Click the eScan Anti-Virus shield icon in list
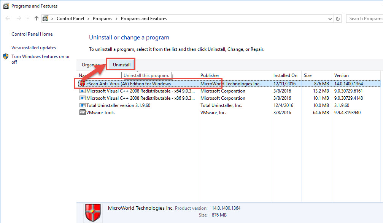This screenshot has height=223, width=383. click(82, 84)
